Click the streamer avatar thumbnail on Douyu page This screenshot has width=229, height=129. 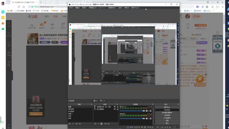click(33, 39)
